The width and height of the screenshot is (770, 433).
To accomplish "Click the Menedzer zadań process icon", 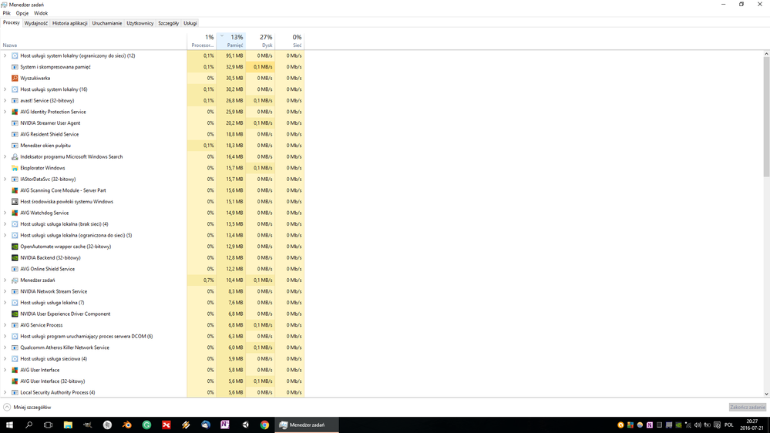I will (x=15, y=280).
